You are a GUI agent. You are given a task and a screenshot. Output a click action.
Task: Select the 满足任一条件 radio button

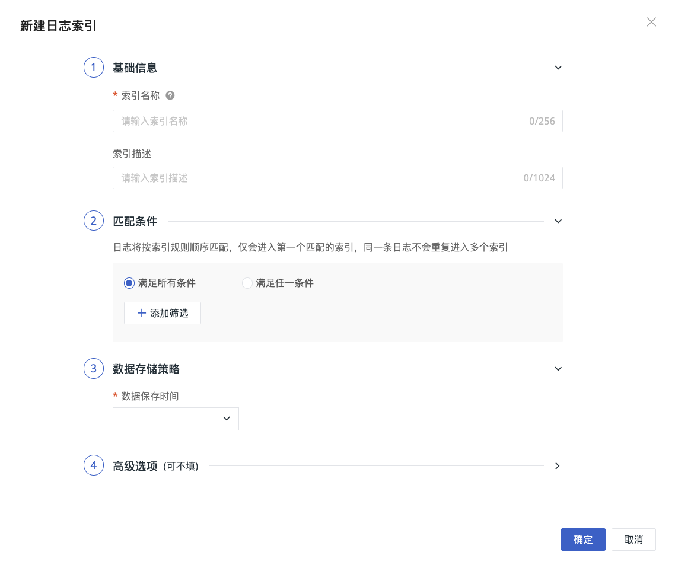[247, 283]
